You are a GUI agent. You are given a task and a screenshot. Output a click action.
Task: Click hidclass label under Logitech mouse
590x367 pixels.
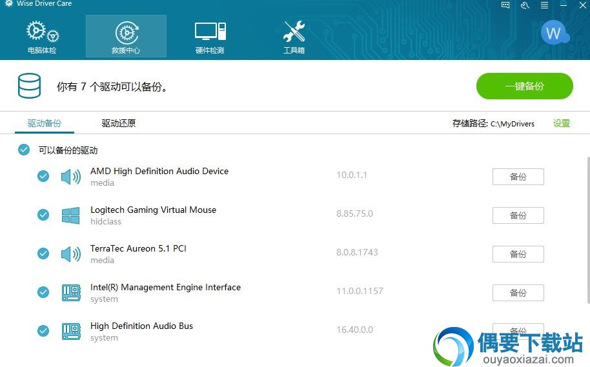click(106, 221)
